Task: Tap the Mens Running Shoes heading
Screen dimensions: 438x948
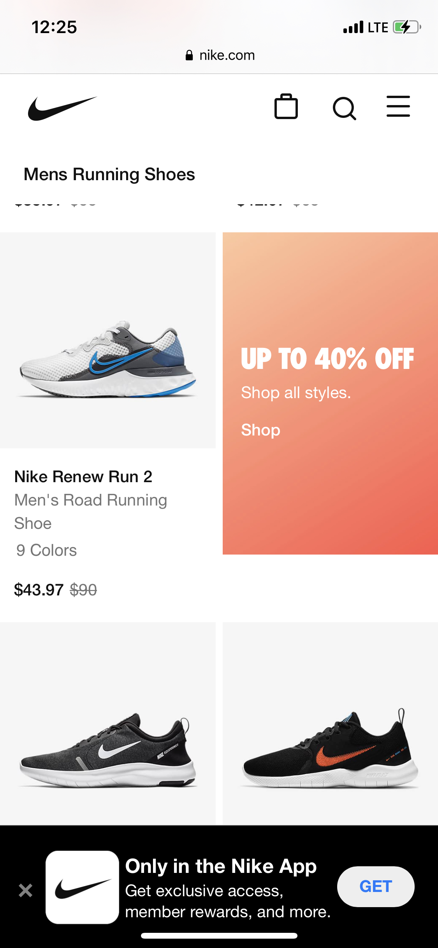Action: [109, 174]
